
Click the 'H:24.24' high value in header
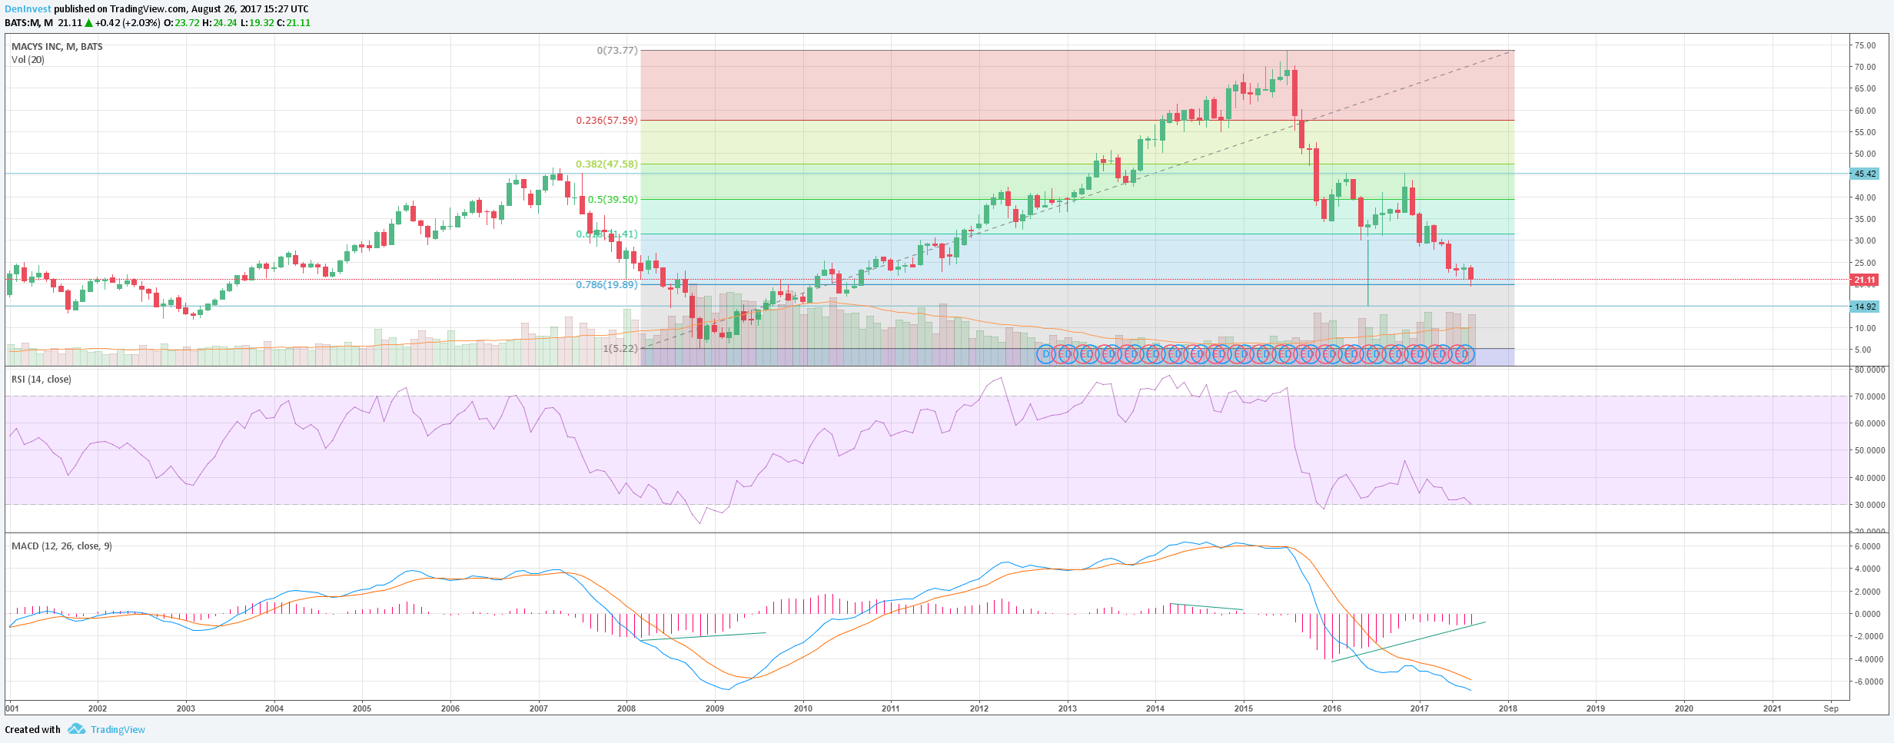[x=220, y=23]
